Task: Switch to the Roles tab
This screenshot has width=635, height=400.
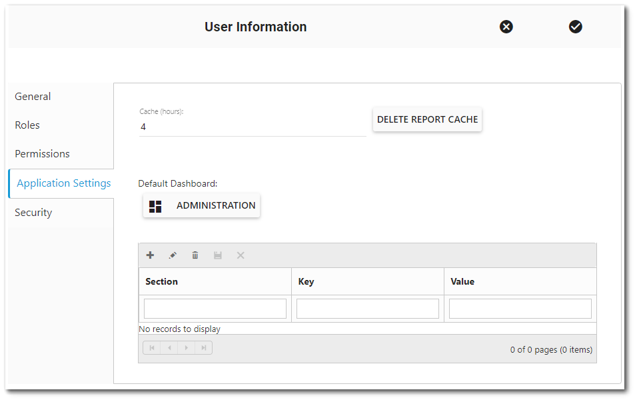Action: click(27, 125)
